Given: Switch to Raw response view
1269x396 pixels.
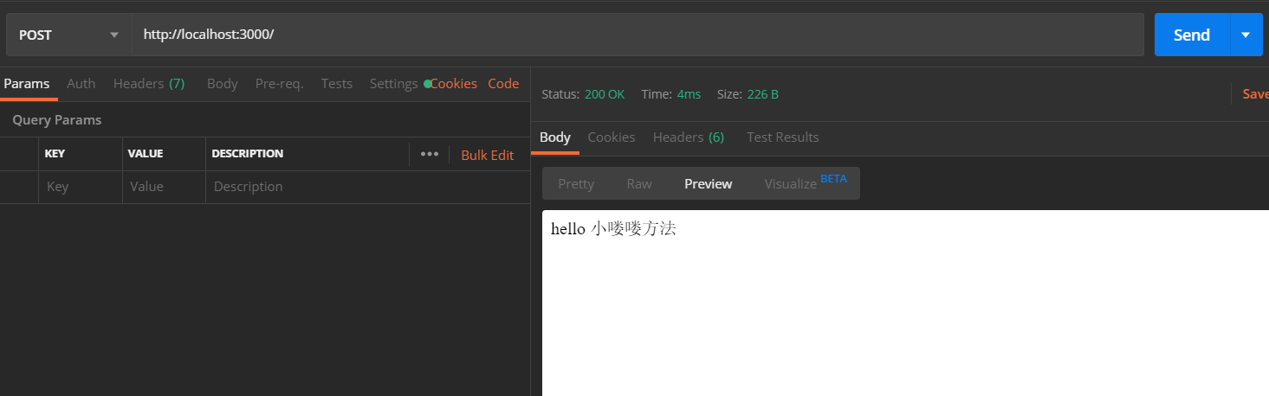Looking at the screenshot, I should coord(639,183).
